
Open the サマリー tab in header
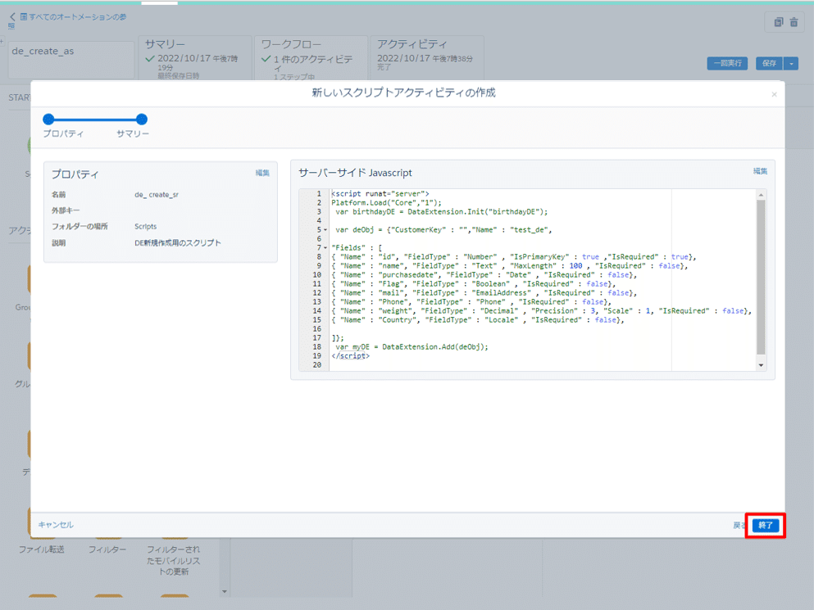point(195,58)
